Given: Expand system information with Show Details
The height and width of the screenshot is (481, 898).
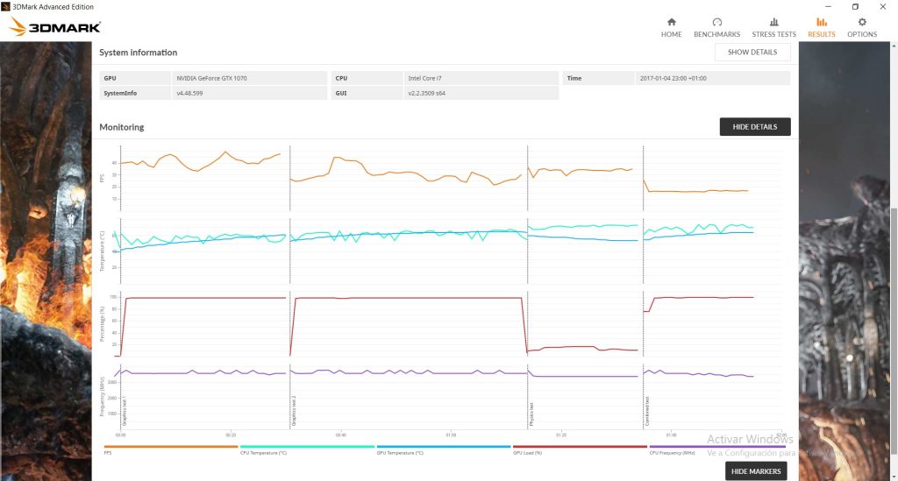Looking at the screenshot, I should click(752, 52).
